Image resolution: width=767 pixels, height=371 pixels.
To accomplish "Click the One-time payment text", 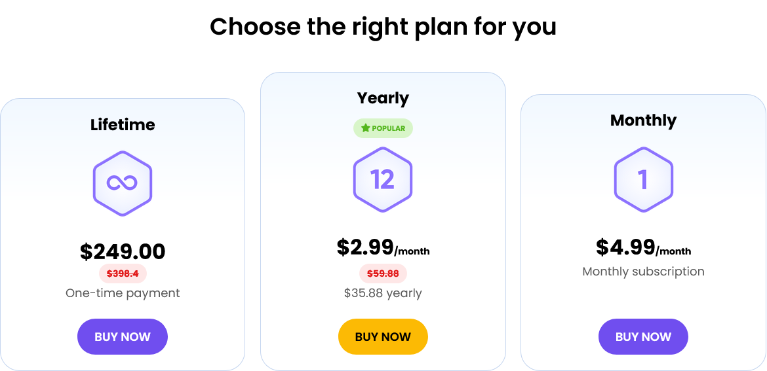I will coord(123,293).
